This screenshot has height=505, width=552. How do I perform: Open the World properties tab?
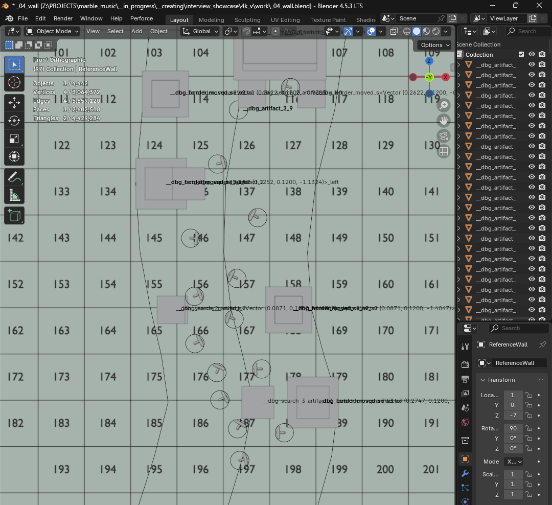click(465, 422)
